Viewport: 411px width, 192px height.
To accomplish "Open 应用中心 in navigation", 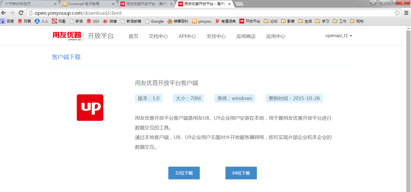I will [276, 36].
